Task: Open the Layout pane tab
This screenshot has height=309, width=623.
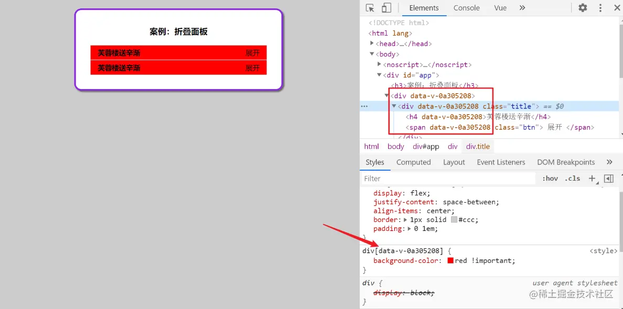Action: coord(454,162)
